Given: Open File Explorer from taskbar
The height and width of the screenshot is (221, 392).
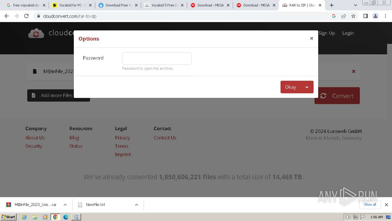Looking at the screenshot, I should coord(35,217).
